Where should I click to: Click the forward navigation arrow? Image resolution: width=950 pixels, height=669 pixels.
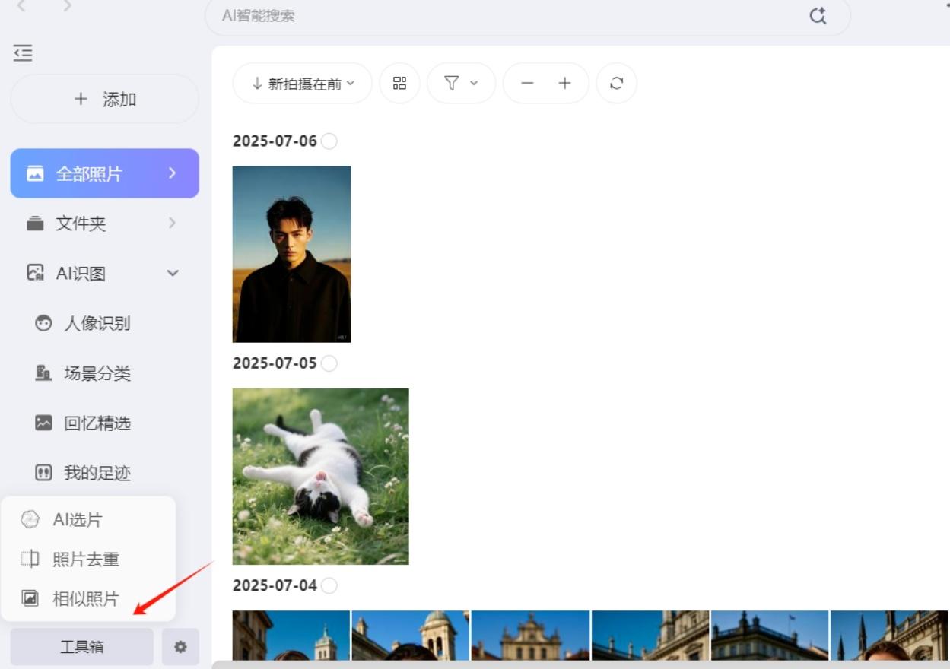coord(68,6)
